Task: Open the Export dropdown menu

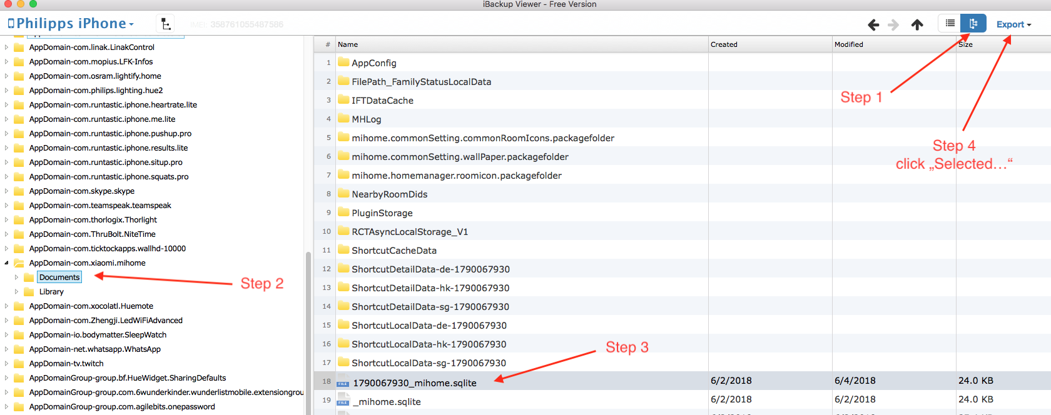Action: tap(1013, 24)
